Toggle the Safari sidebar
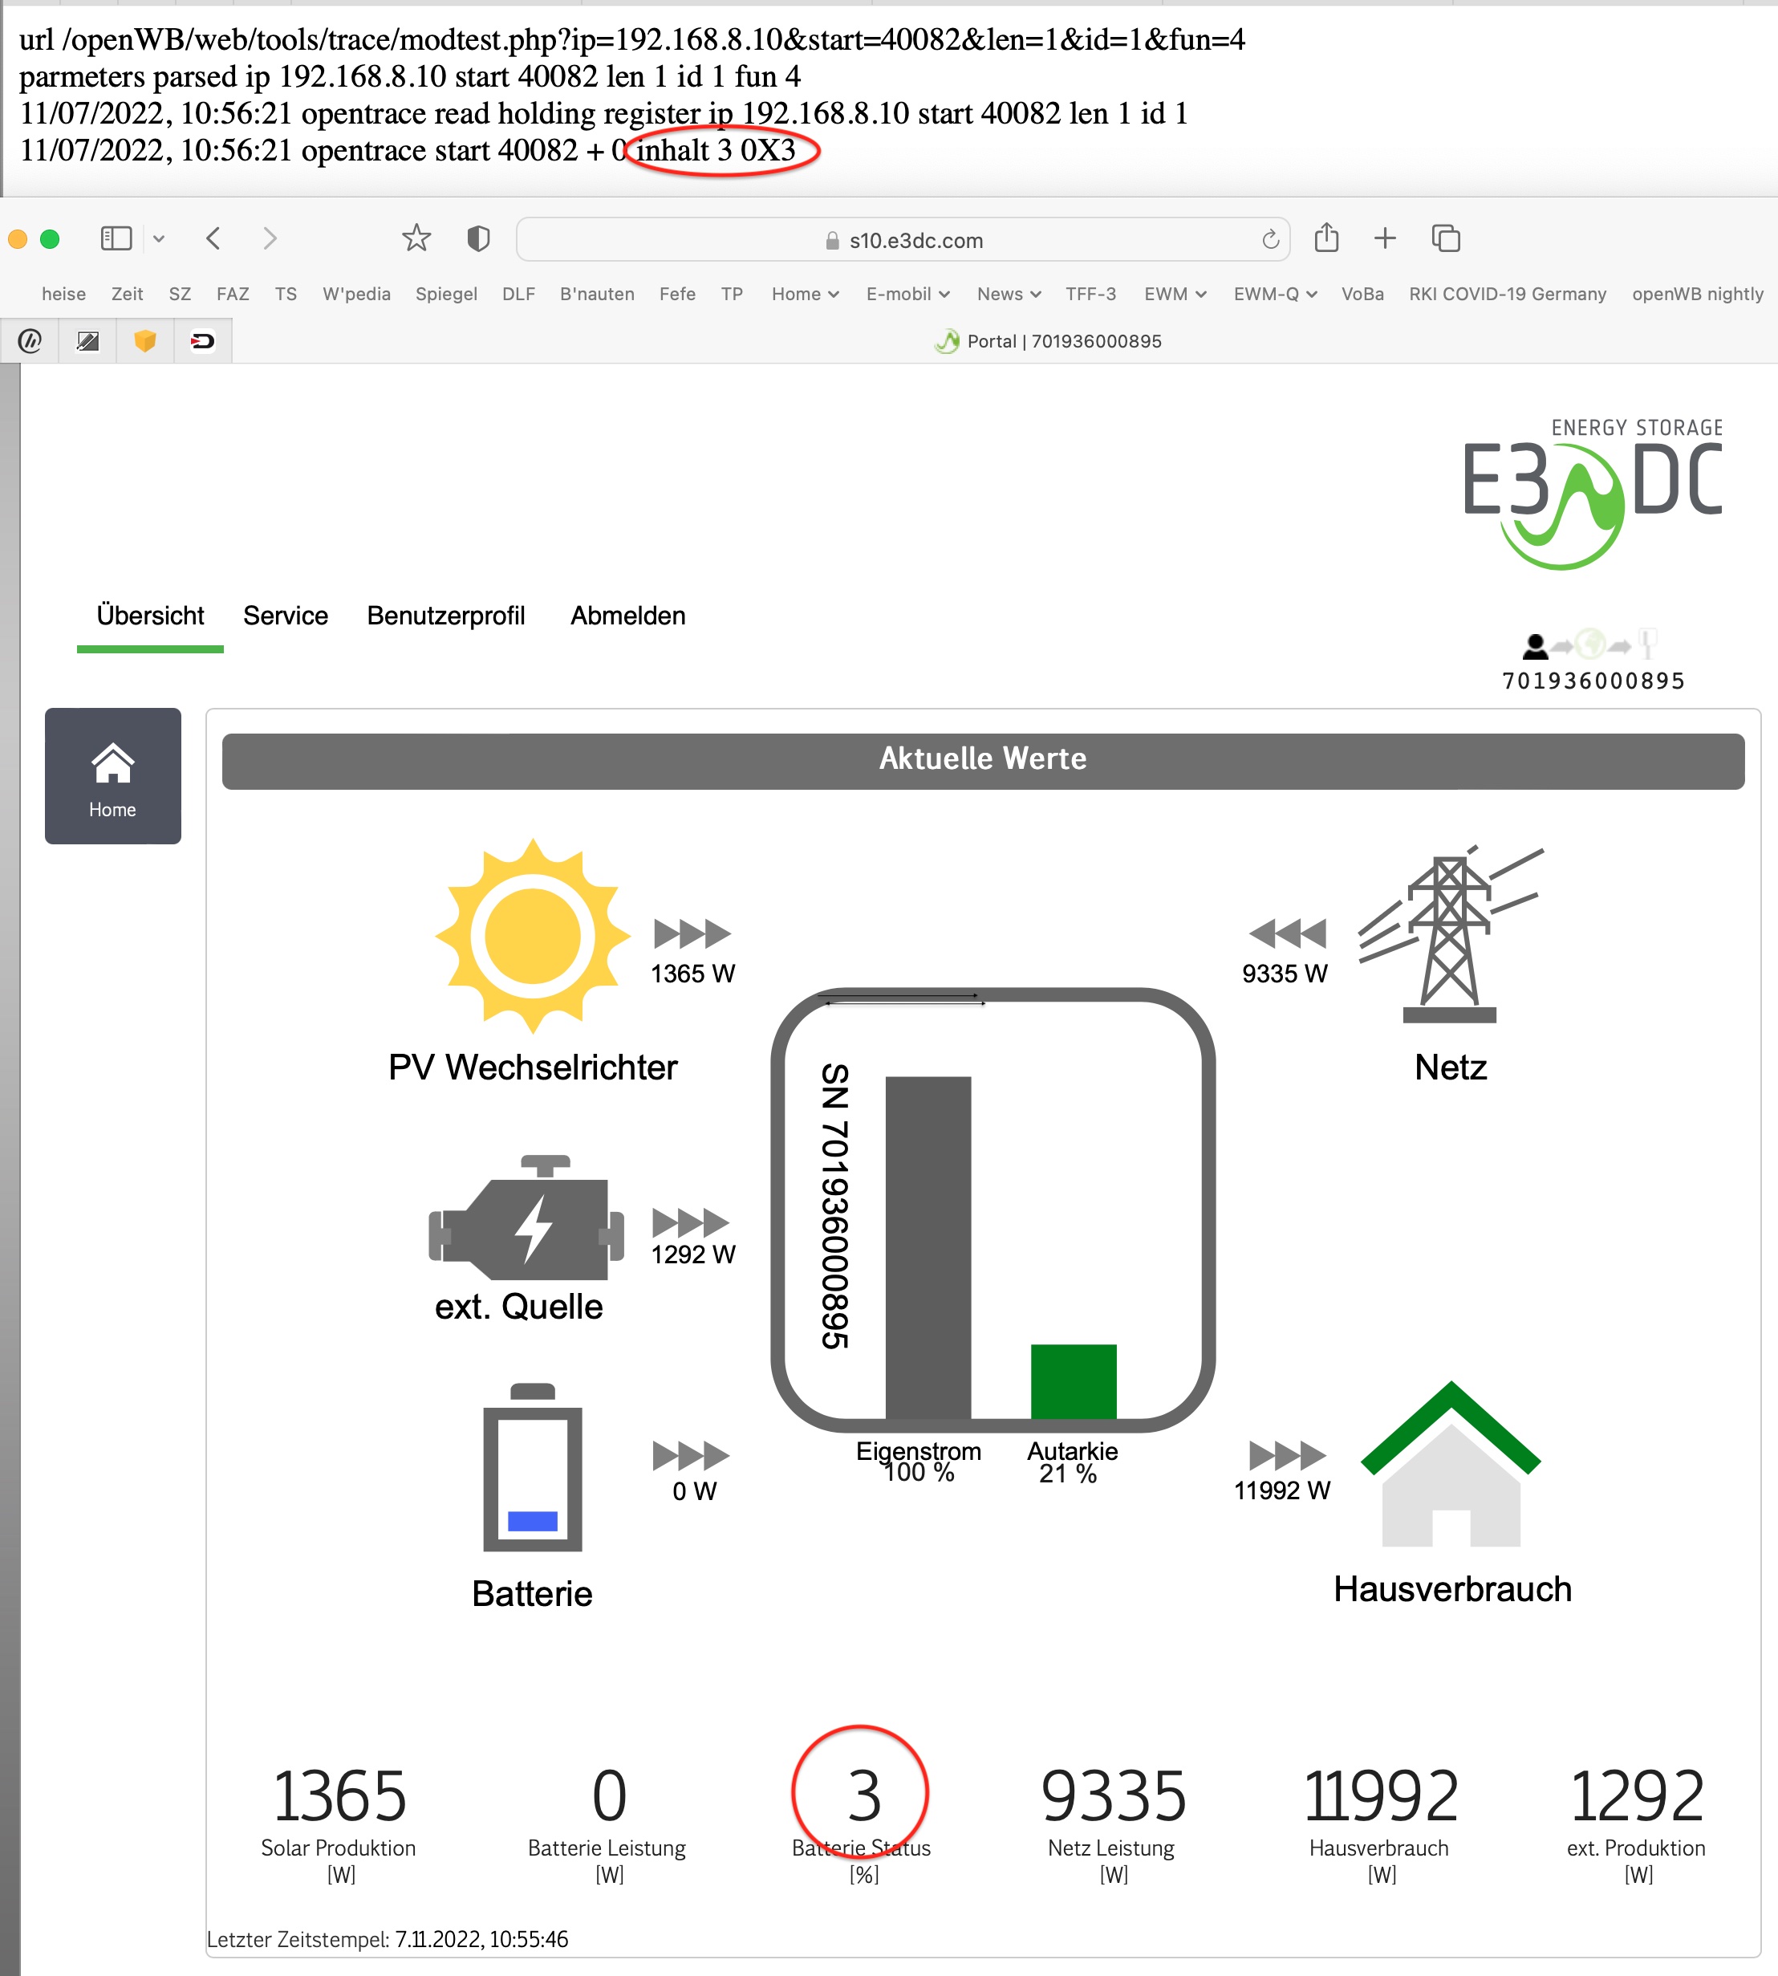 point(116,238)
